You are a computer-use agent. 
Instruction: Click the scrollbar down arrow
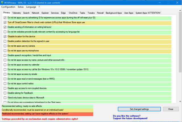tap(180, 101)
